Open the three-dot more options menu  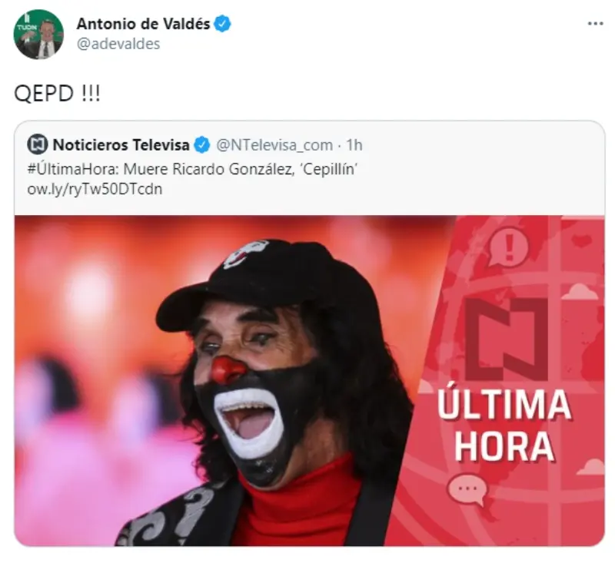[x=595, y=24]
